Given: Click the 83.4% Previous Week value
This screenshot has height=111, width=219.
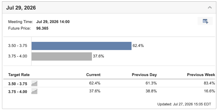Looking at the screenshot, I should [x=209, y=83].
